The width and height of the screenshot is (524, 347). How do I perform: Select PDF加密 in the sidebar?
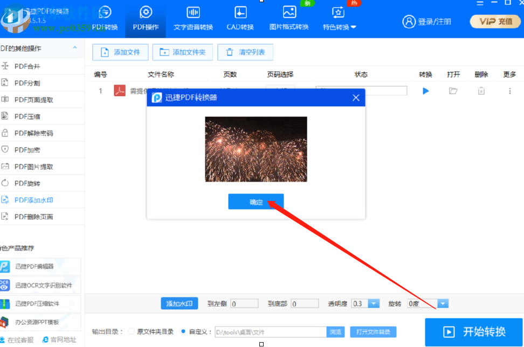pos(42,150)
